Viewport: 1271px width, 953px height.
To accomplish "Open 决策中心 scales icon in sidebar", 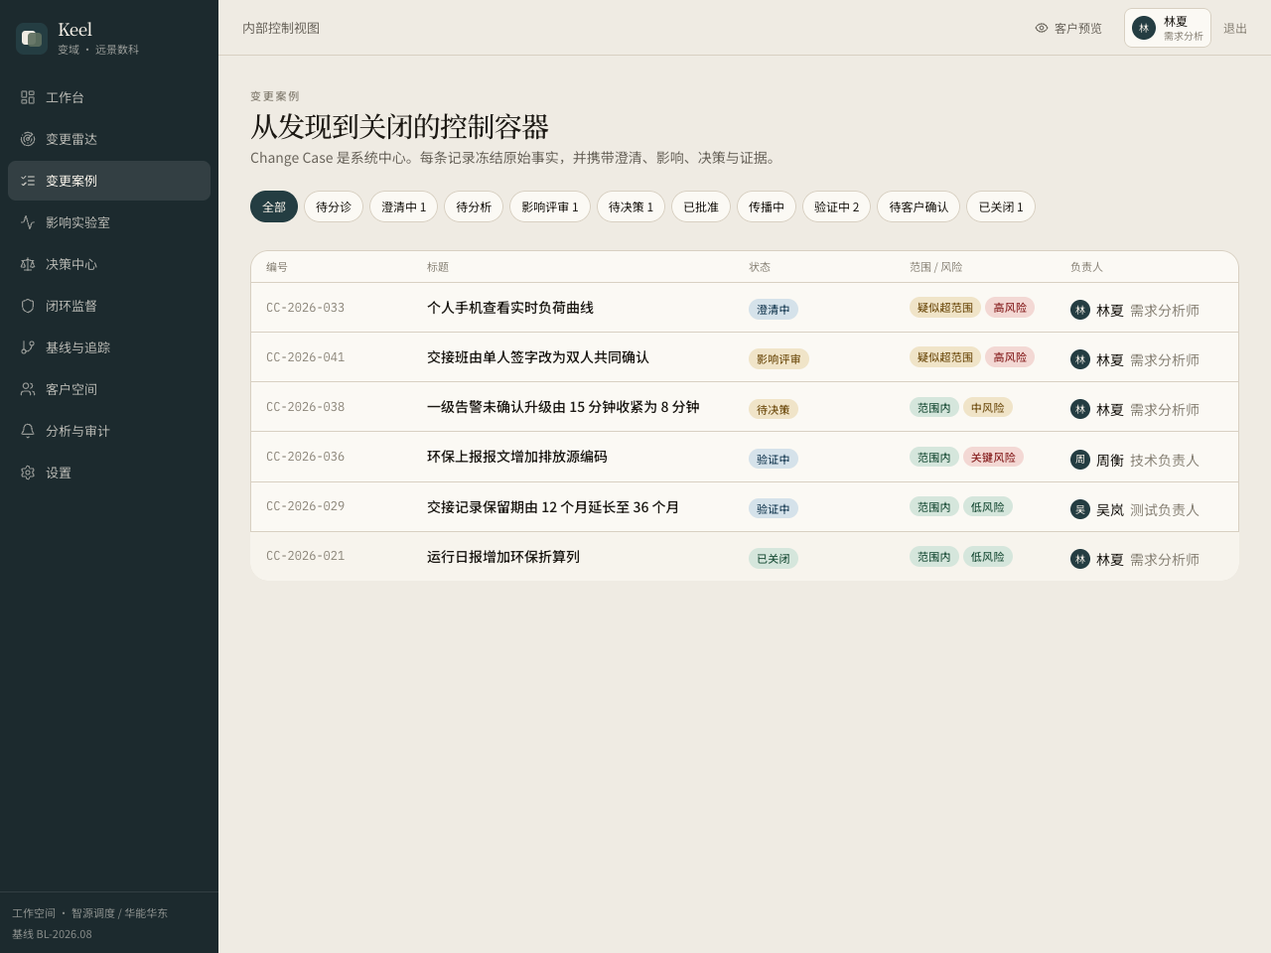I will pyautogui.click(x=28, y=264).
